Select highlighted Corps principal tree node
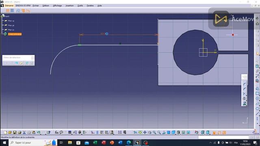This screenshot has width=260, height=146. [x=15, y=34]
